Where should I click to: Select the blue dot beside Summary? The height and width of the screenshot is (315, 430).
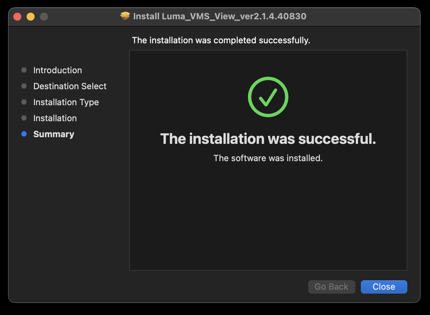coord(24,134)
